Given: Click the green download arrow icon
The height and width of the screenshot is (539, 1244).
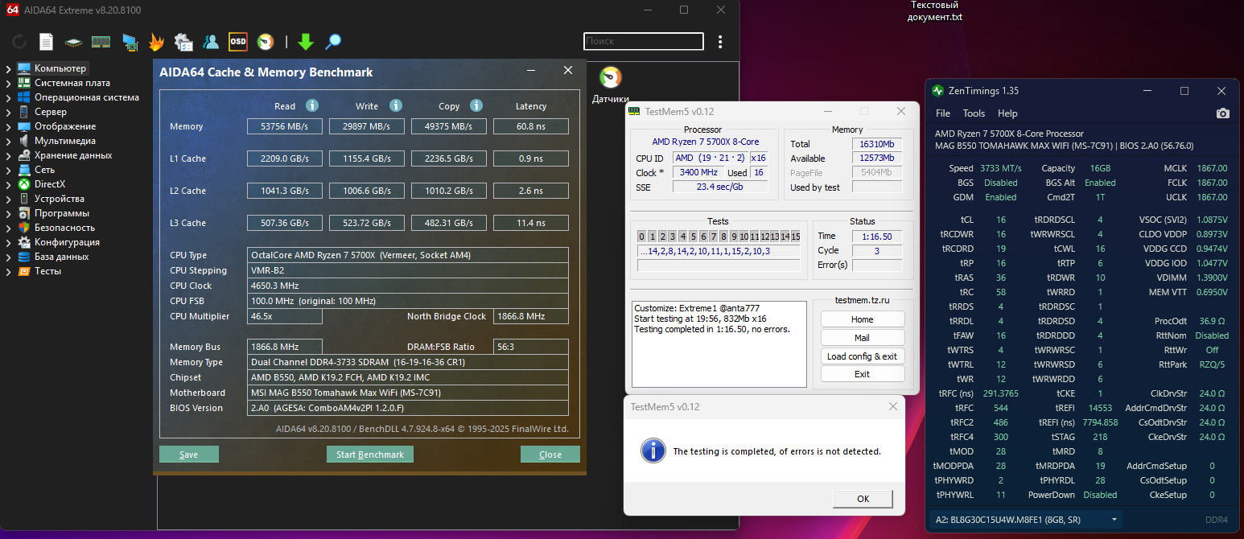Looking at the screenshot, I should tap(305, 42).
